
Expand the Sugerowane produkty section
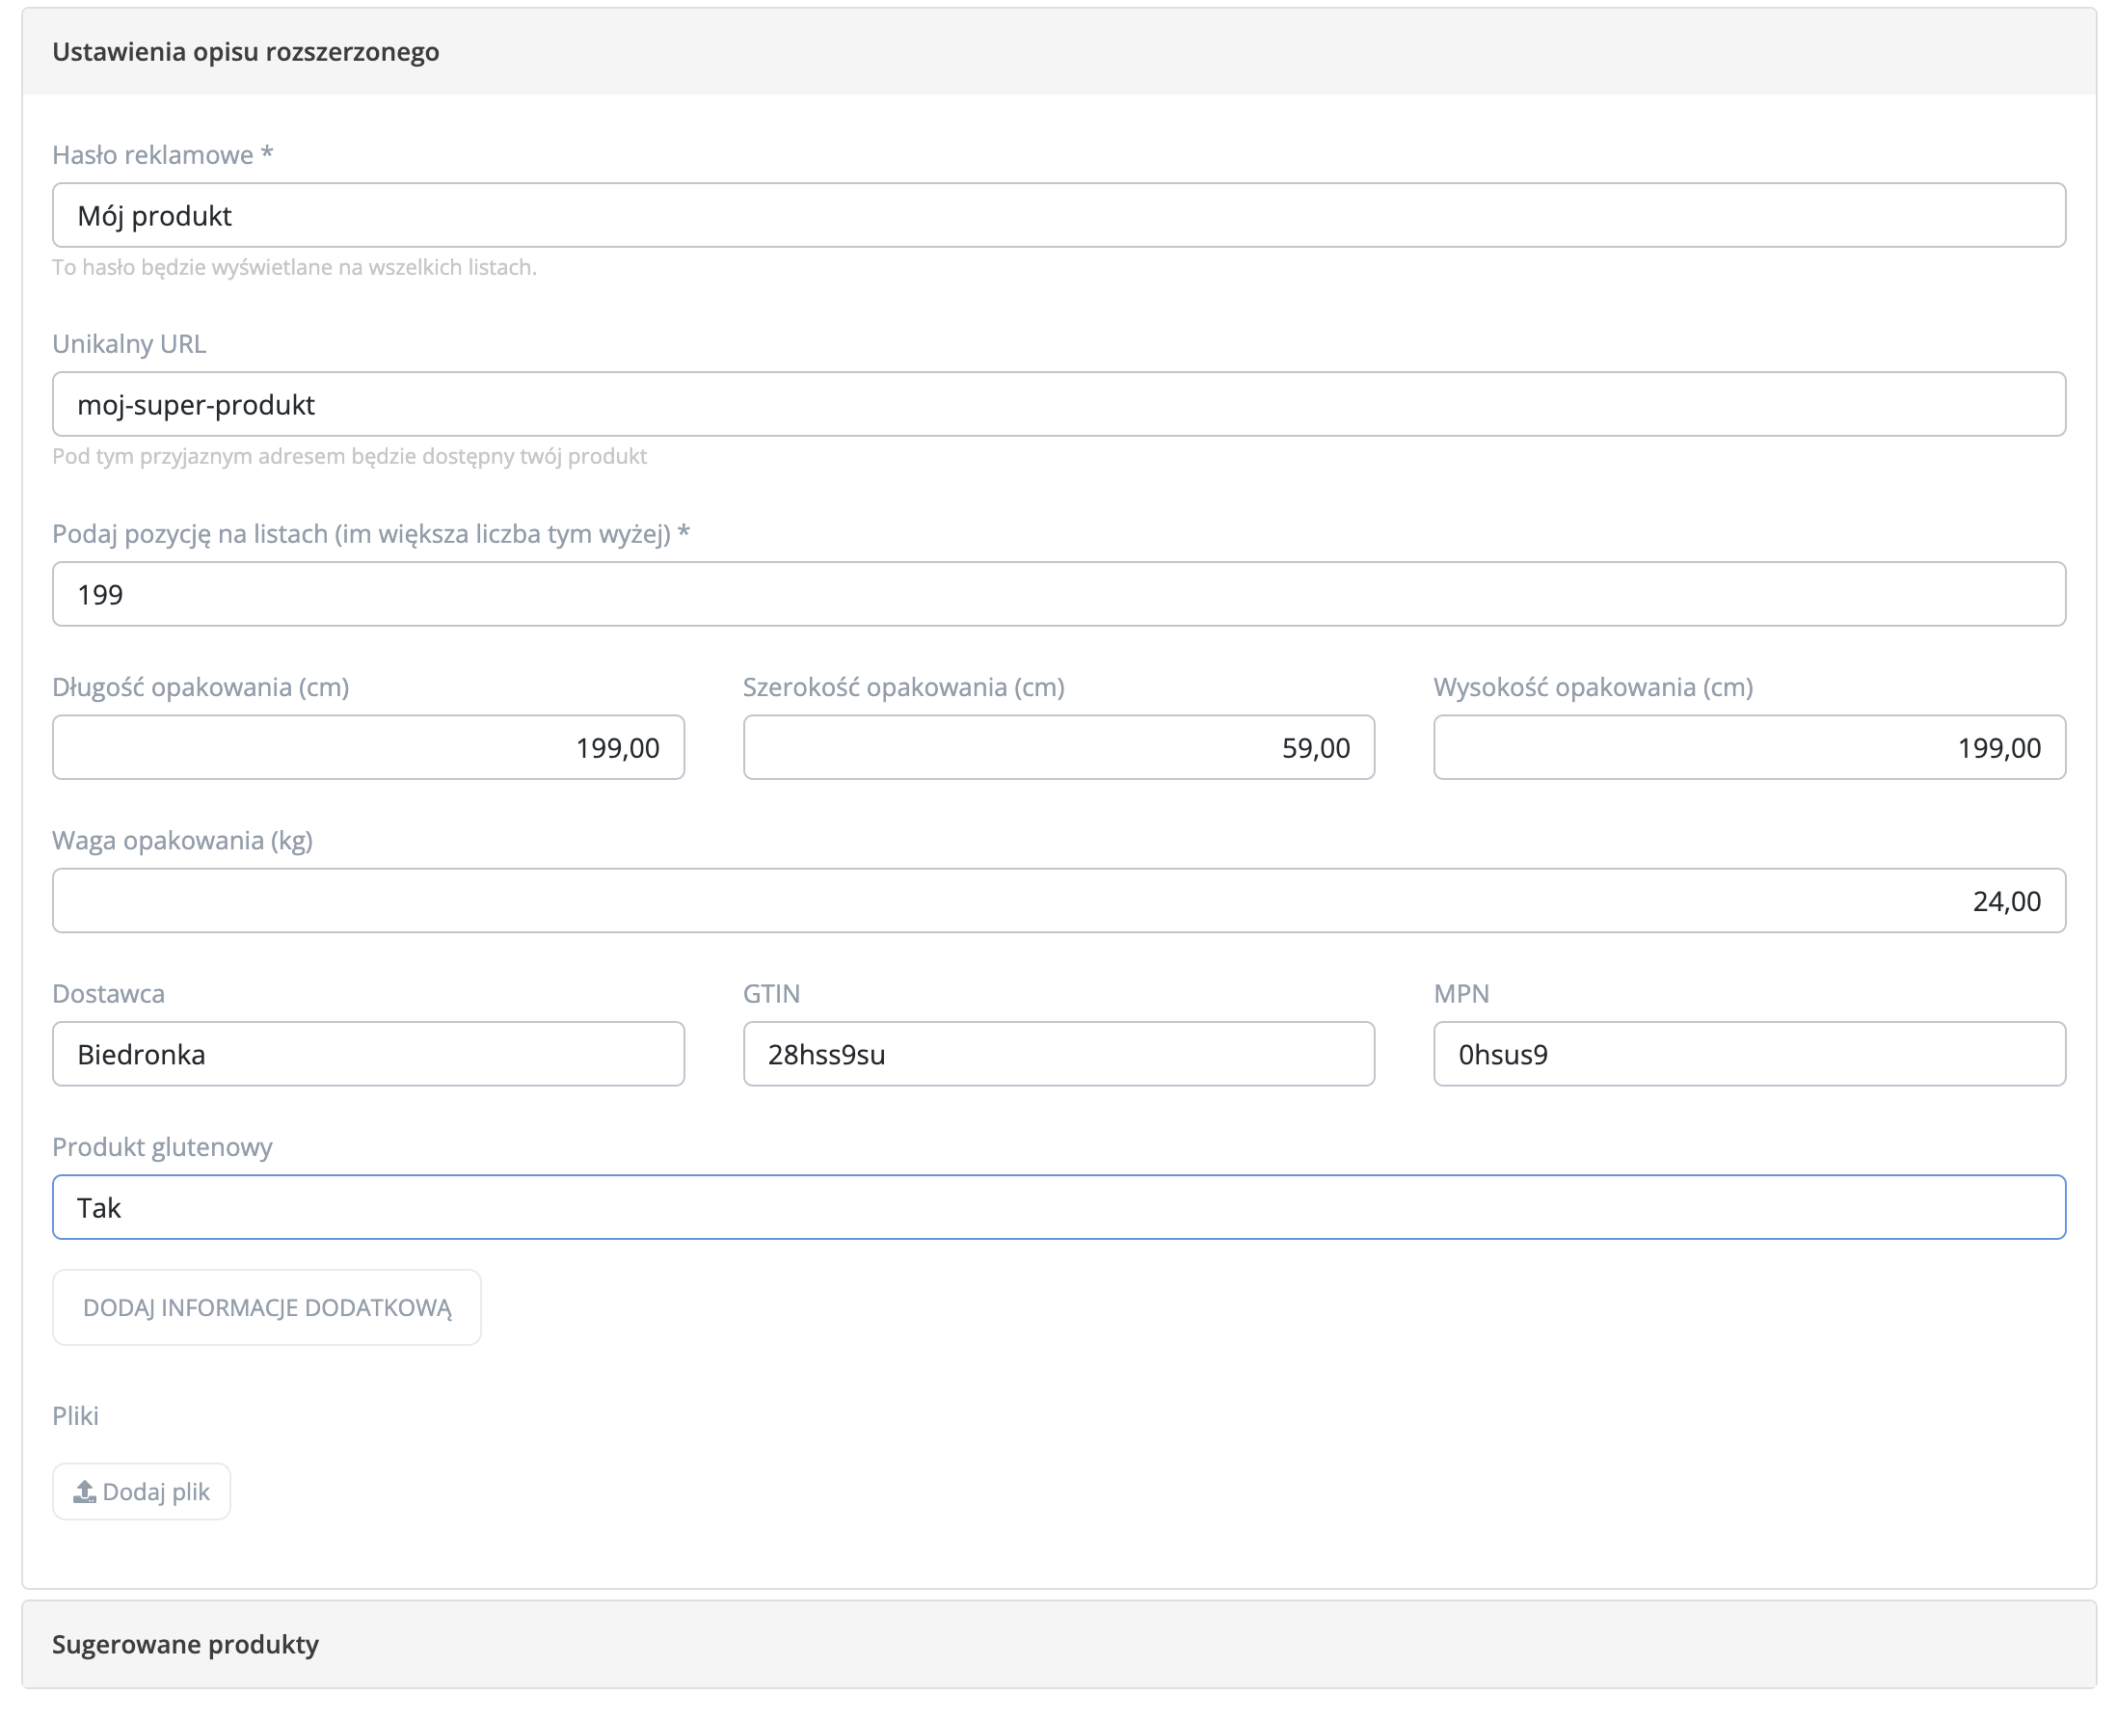point(184,1644)
